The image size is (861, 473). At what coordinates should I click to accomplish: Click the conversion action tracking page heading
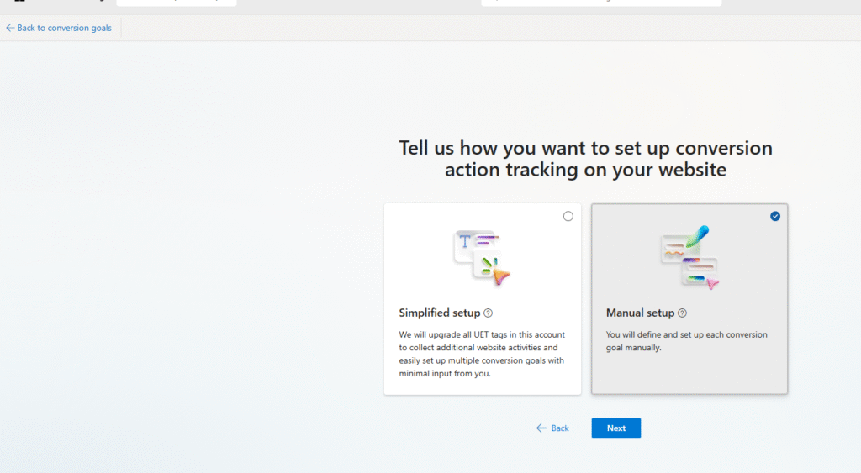coord(585,159)
